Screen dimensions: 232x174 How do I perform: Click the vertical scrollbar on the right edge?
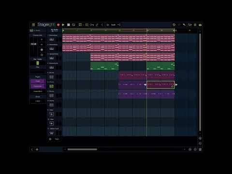point(200,82)
